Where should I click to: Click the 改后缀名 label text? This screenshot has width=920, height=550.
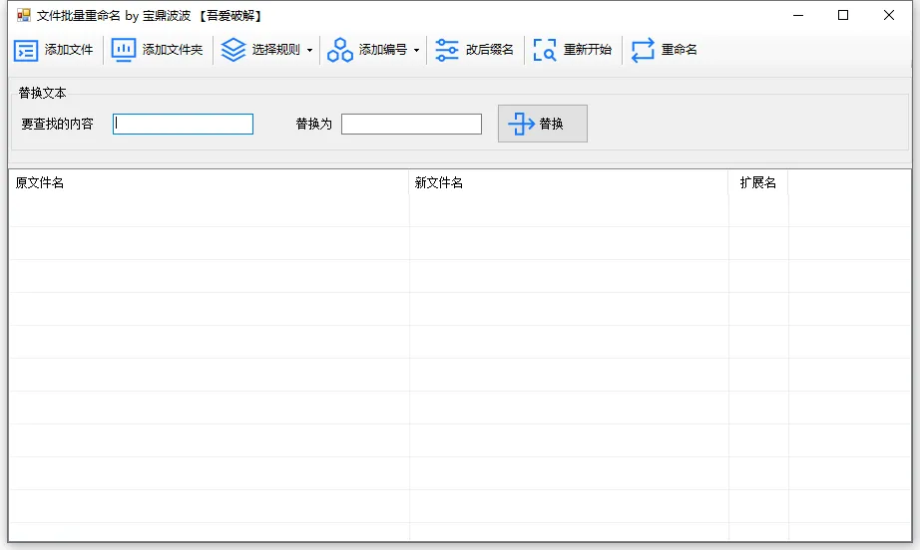pyautogui.click(x=489, y=50)
